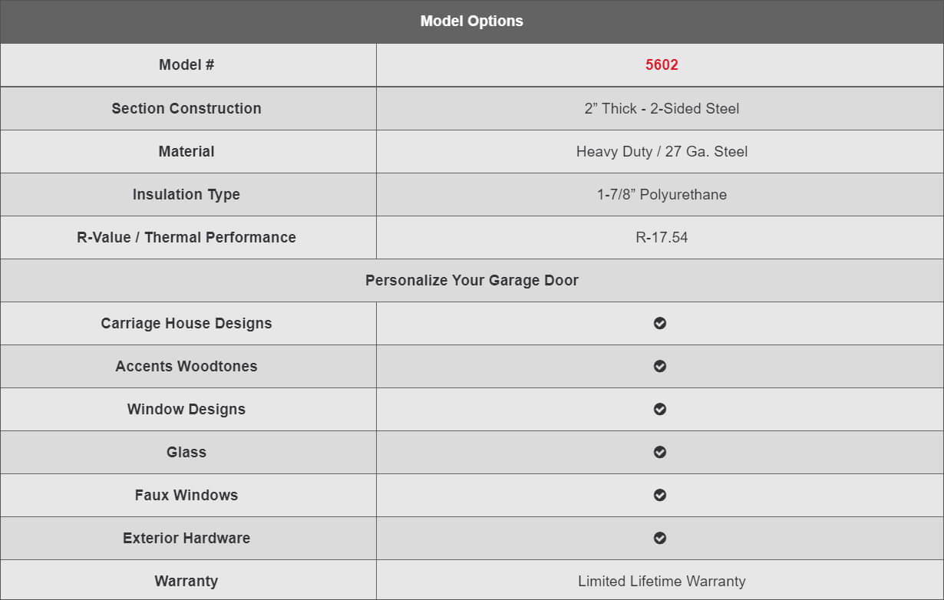The width and height of the screenshot is (944, 600).
Task: Click the Insulation Type label
Action: (186, 194)
